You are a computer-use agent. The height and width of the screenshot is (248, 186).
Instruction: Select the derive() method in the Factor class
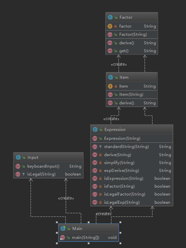point(132,43)
